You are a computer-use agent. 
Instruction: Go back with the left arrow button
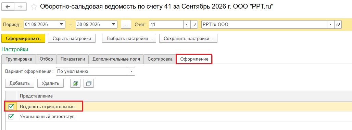point(8,7)
